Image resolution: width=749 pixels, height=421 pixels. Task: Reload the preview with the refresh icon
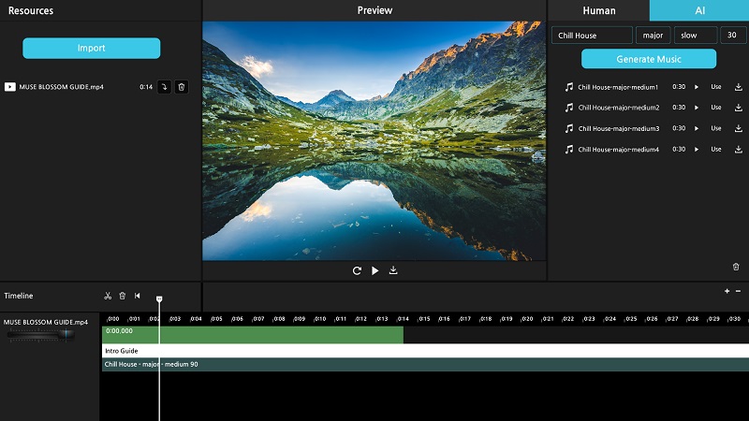pos(357,270)
